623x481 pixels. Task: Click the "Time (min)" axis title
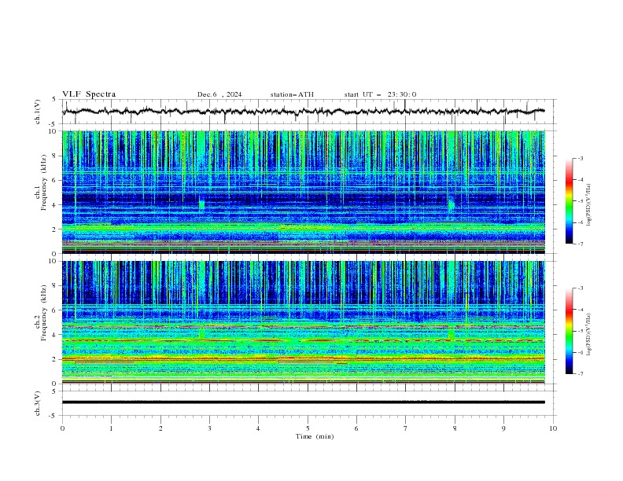tap(315, 436)
